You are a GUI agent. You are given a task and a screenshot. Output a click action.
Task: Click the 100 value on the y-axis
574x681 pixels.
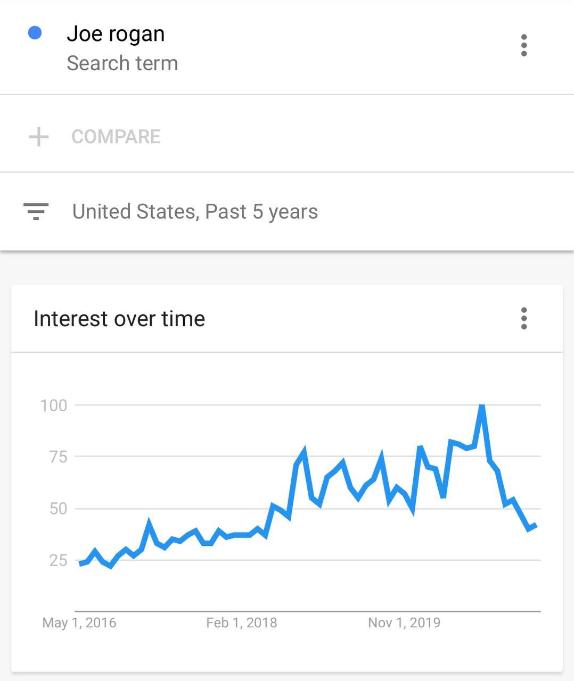coord(54,405)
